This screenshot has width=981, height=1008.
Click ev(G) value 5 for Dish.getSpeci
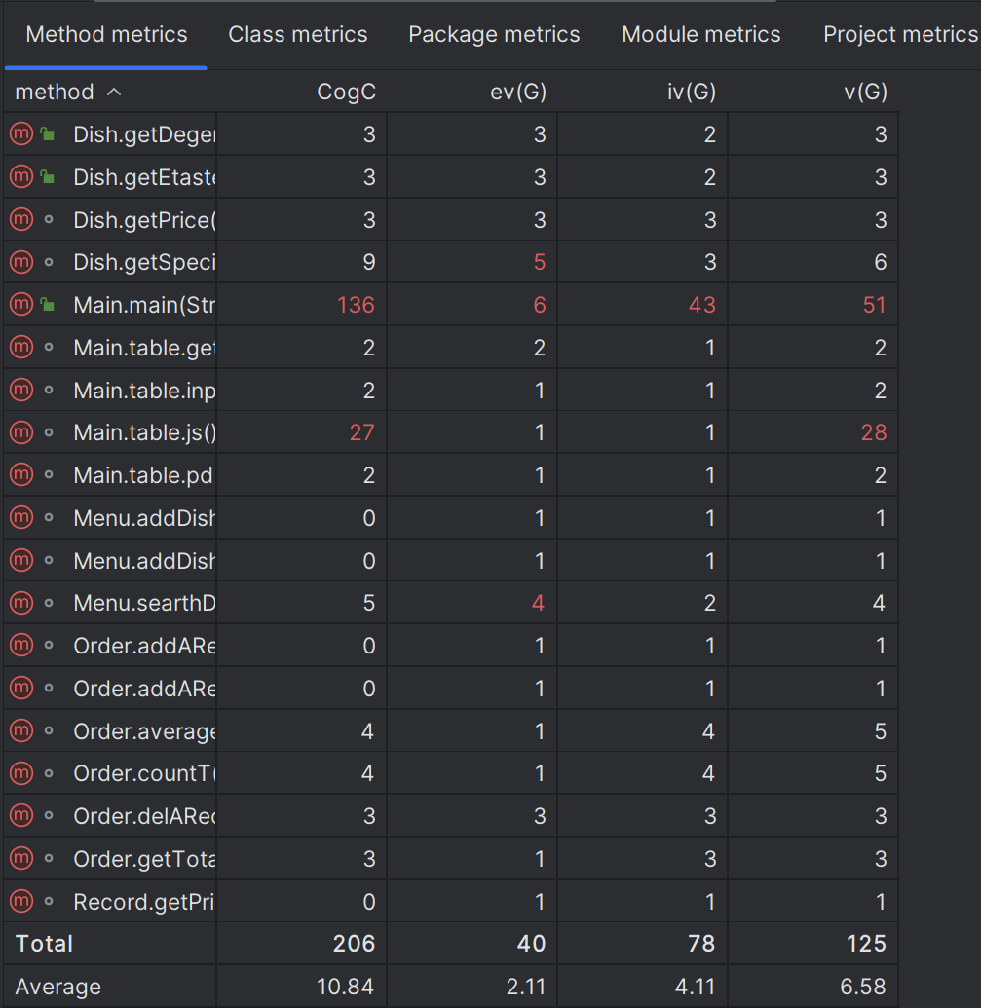click(540, 262)
